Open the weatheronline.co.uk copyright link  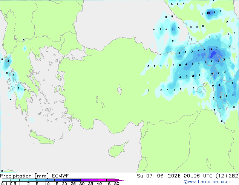[207, 182]
